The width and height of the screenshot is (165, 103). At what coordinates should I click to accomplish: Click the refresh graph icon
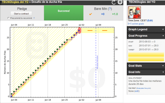tap(114, 2)
